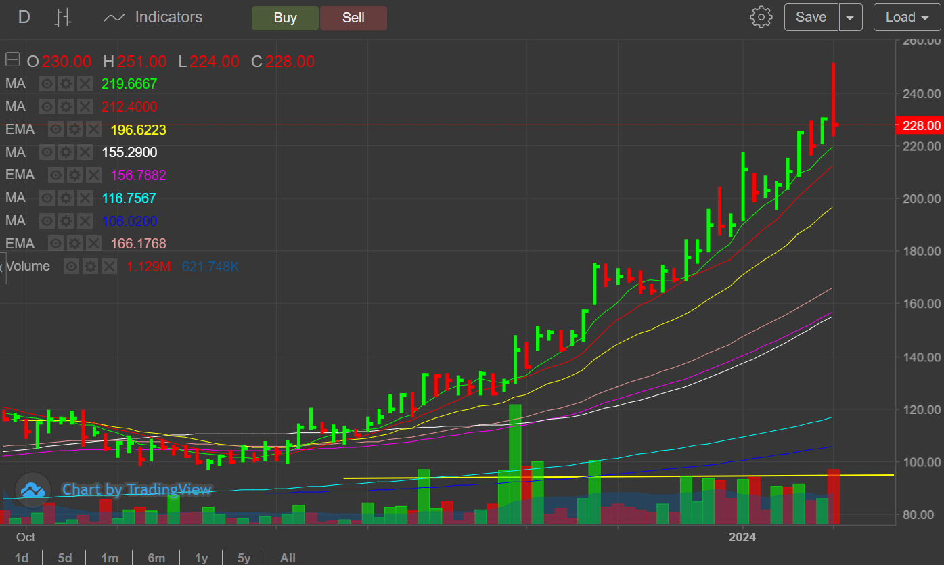Screen dimensions: 944x565
Task: Open the bar style selector icon
Action: point(63,18)
